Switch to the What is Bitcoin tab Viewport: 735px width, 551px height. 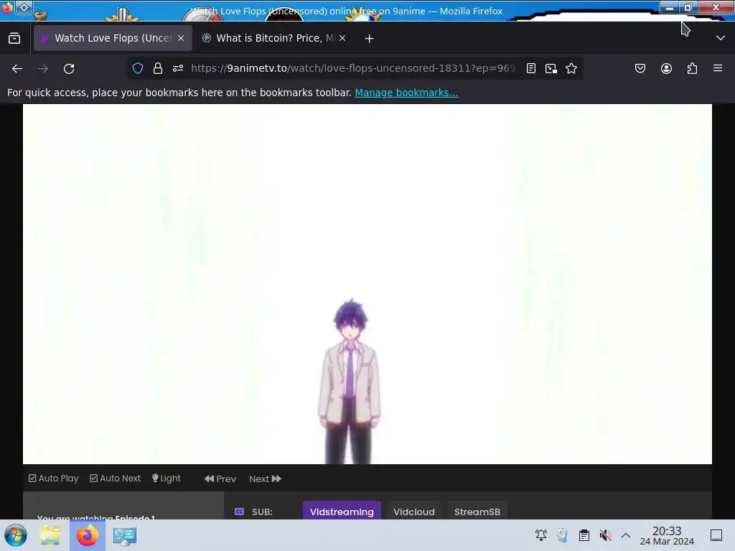[274, 38]
